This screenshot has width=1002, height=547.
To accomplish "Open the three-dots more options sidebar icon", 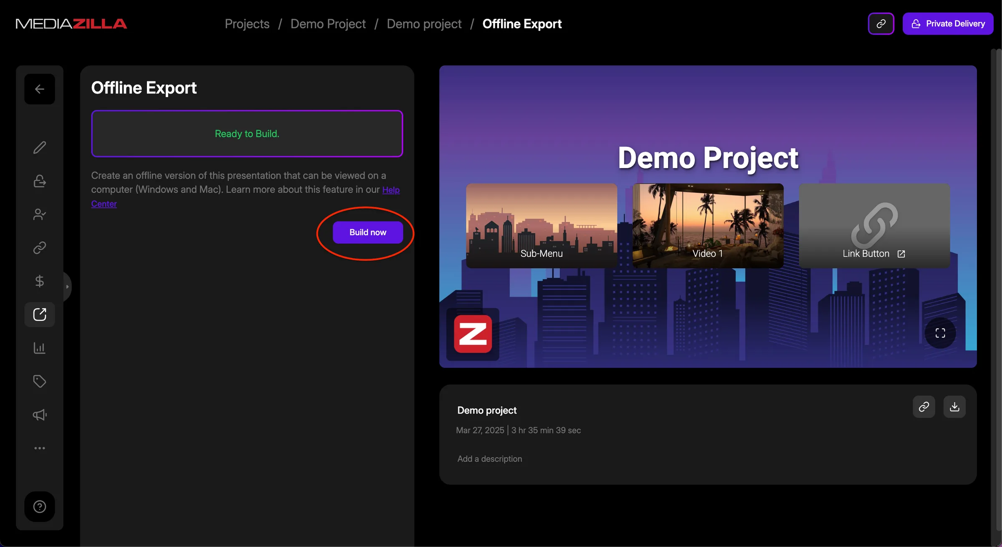I will [x=40, y=448].
